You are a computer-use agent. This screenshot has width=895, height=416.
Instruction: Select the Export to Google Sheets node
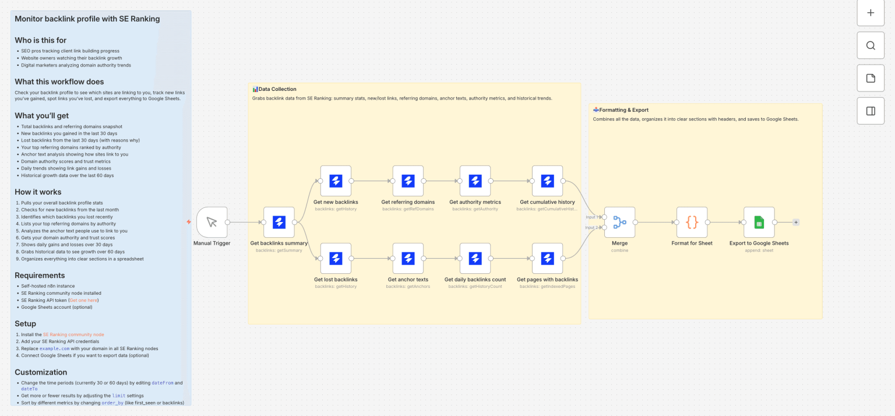pos(759,222)
